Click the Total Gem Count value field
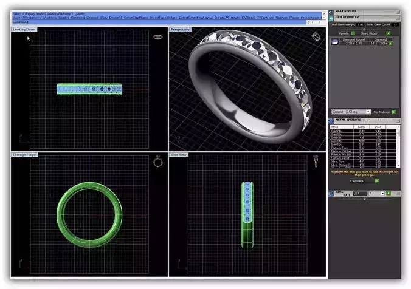The width and height of the screenshot is (411, 289). coord(395,25)
